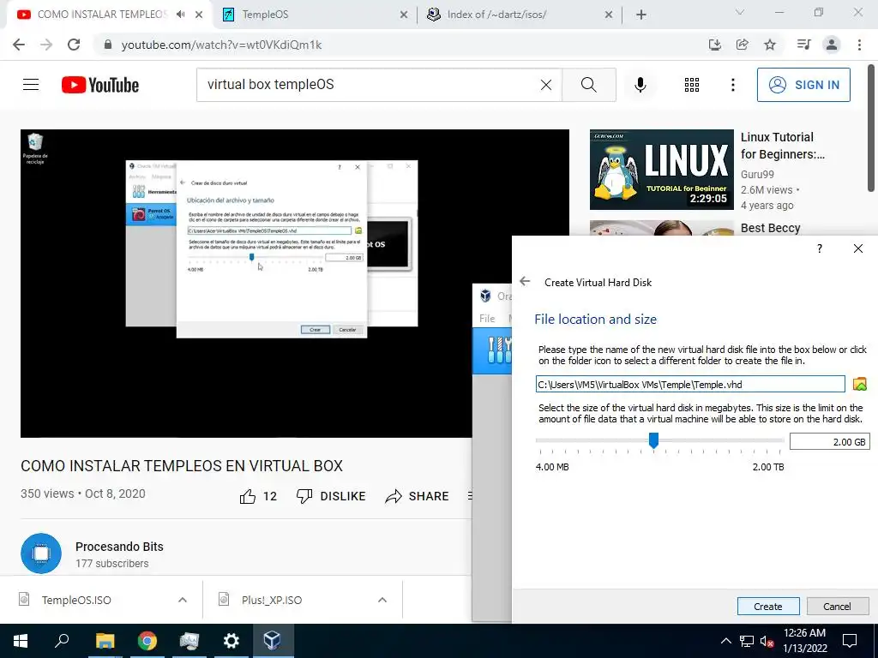This screenshot has width=878, height=658.
Task: Click the share page icon in address bar
Action: pos(743,45)
